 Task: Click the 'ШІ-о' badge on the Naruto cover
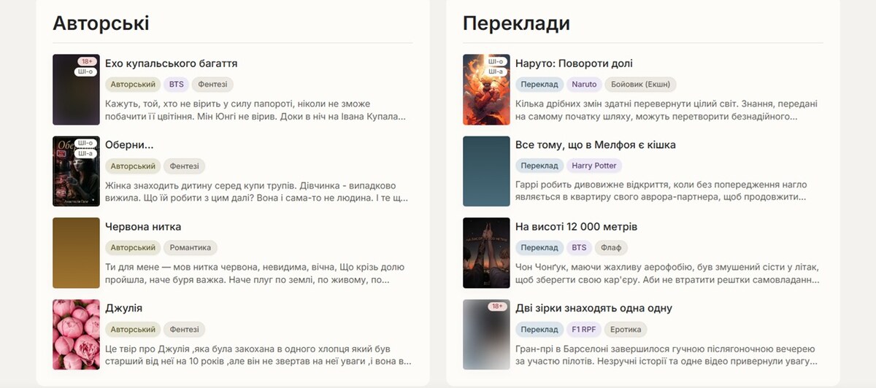496,62
